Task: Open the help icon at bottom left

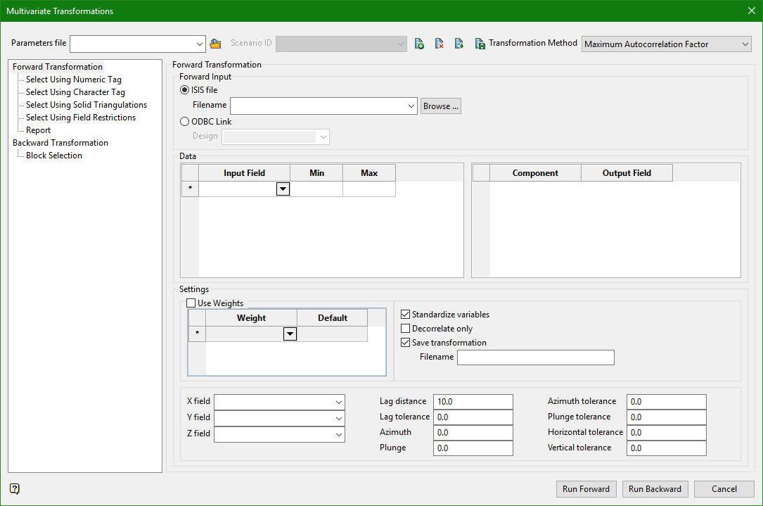Action: click(x=14, y=488)
